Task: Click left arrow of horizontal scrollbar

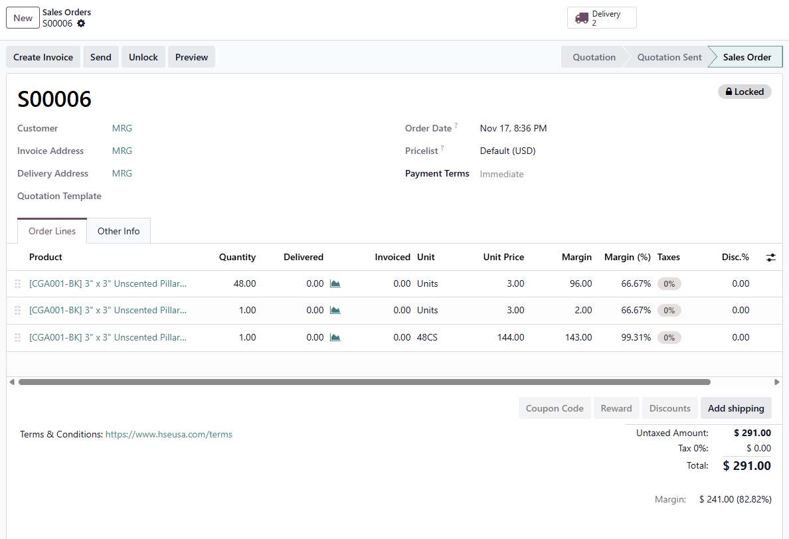Action: pos(11,382)
